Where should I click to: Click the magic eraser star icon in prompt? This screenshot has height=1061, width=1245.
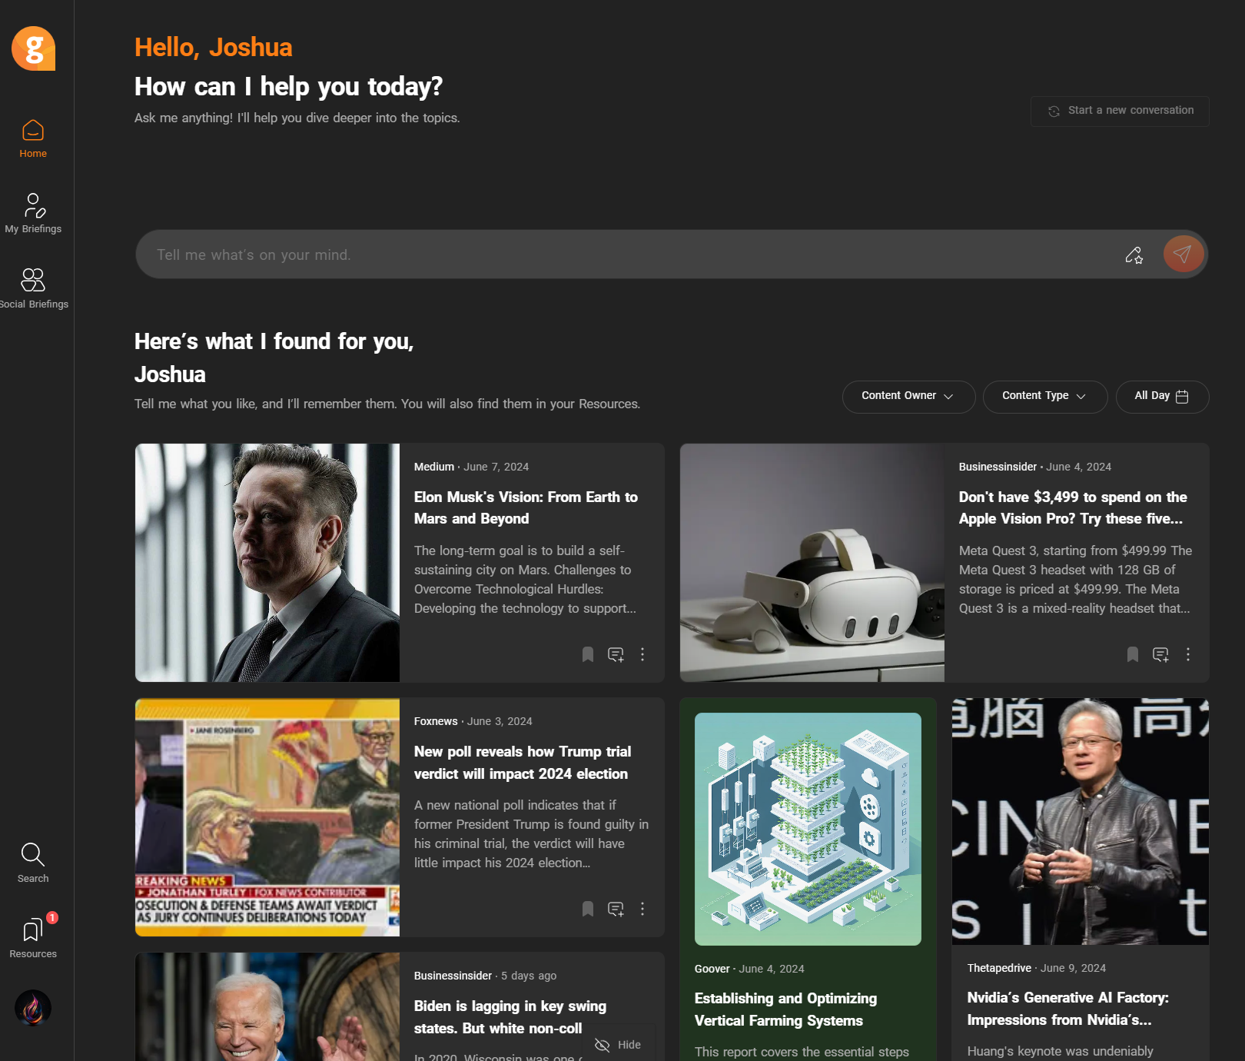click(x=1134, y=254)
